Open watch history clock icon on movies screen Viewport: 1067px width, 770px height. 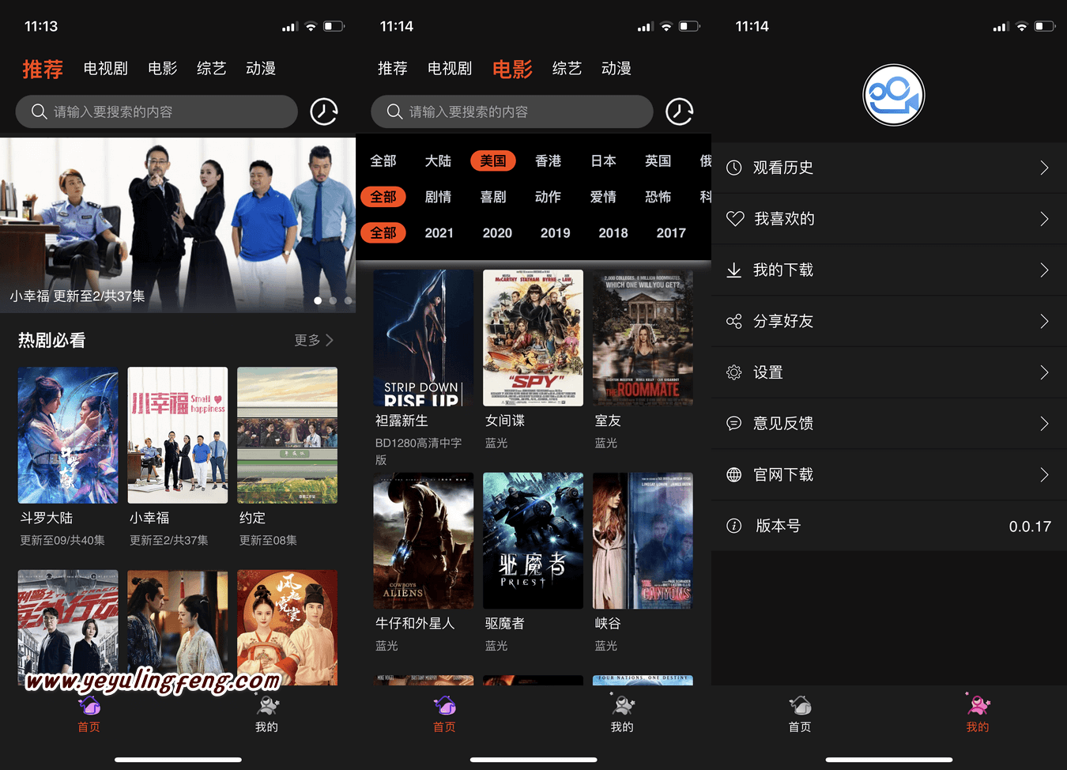[x=680, y=111]
